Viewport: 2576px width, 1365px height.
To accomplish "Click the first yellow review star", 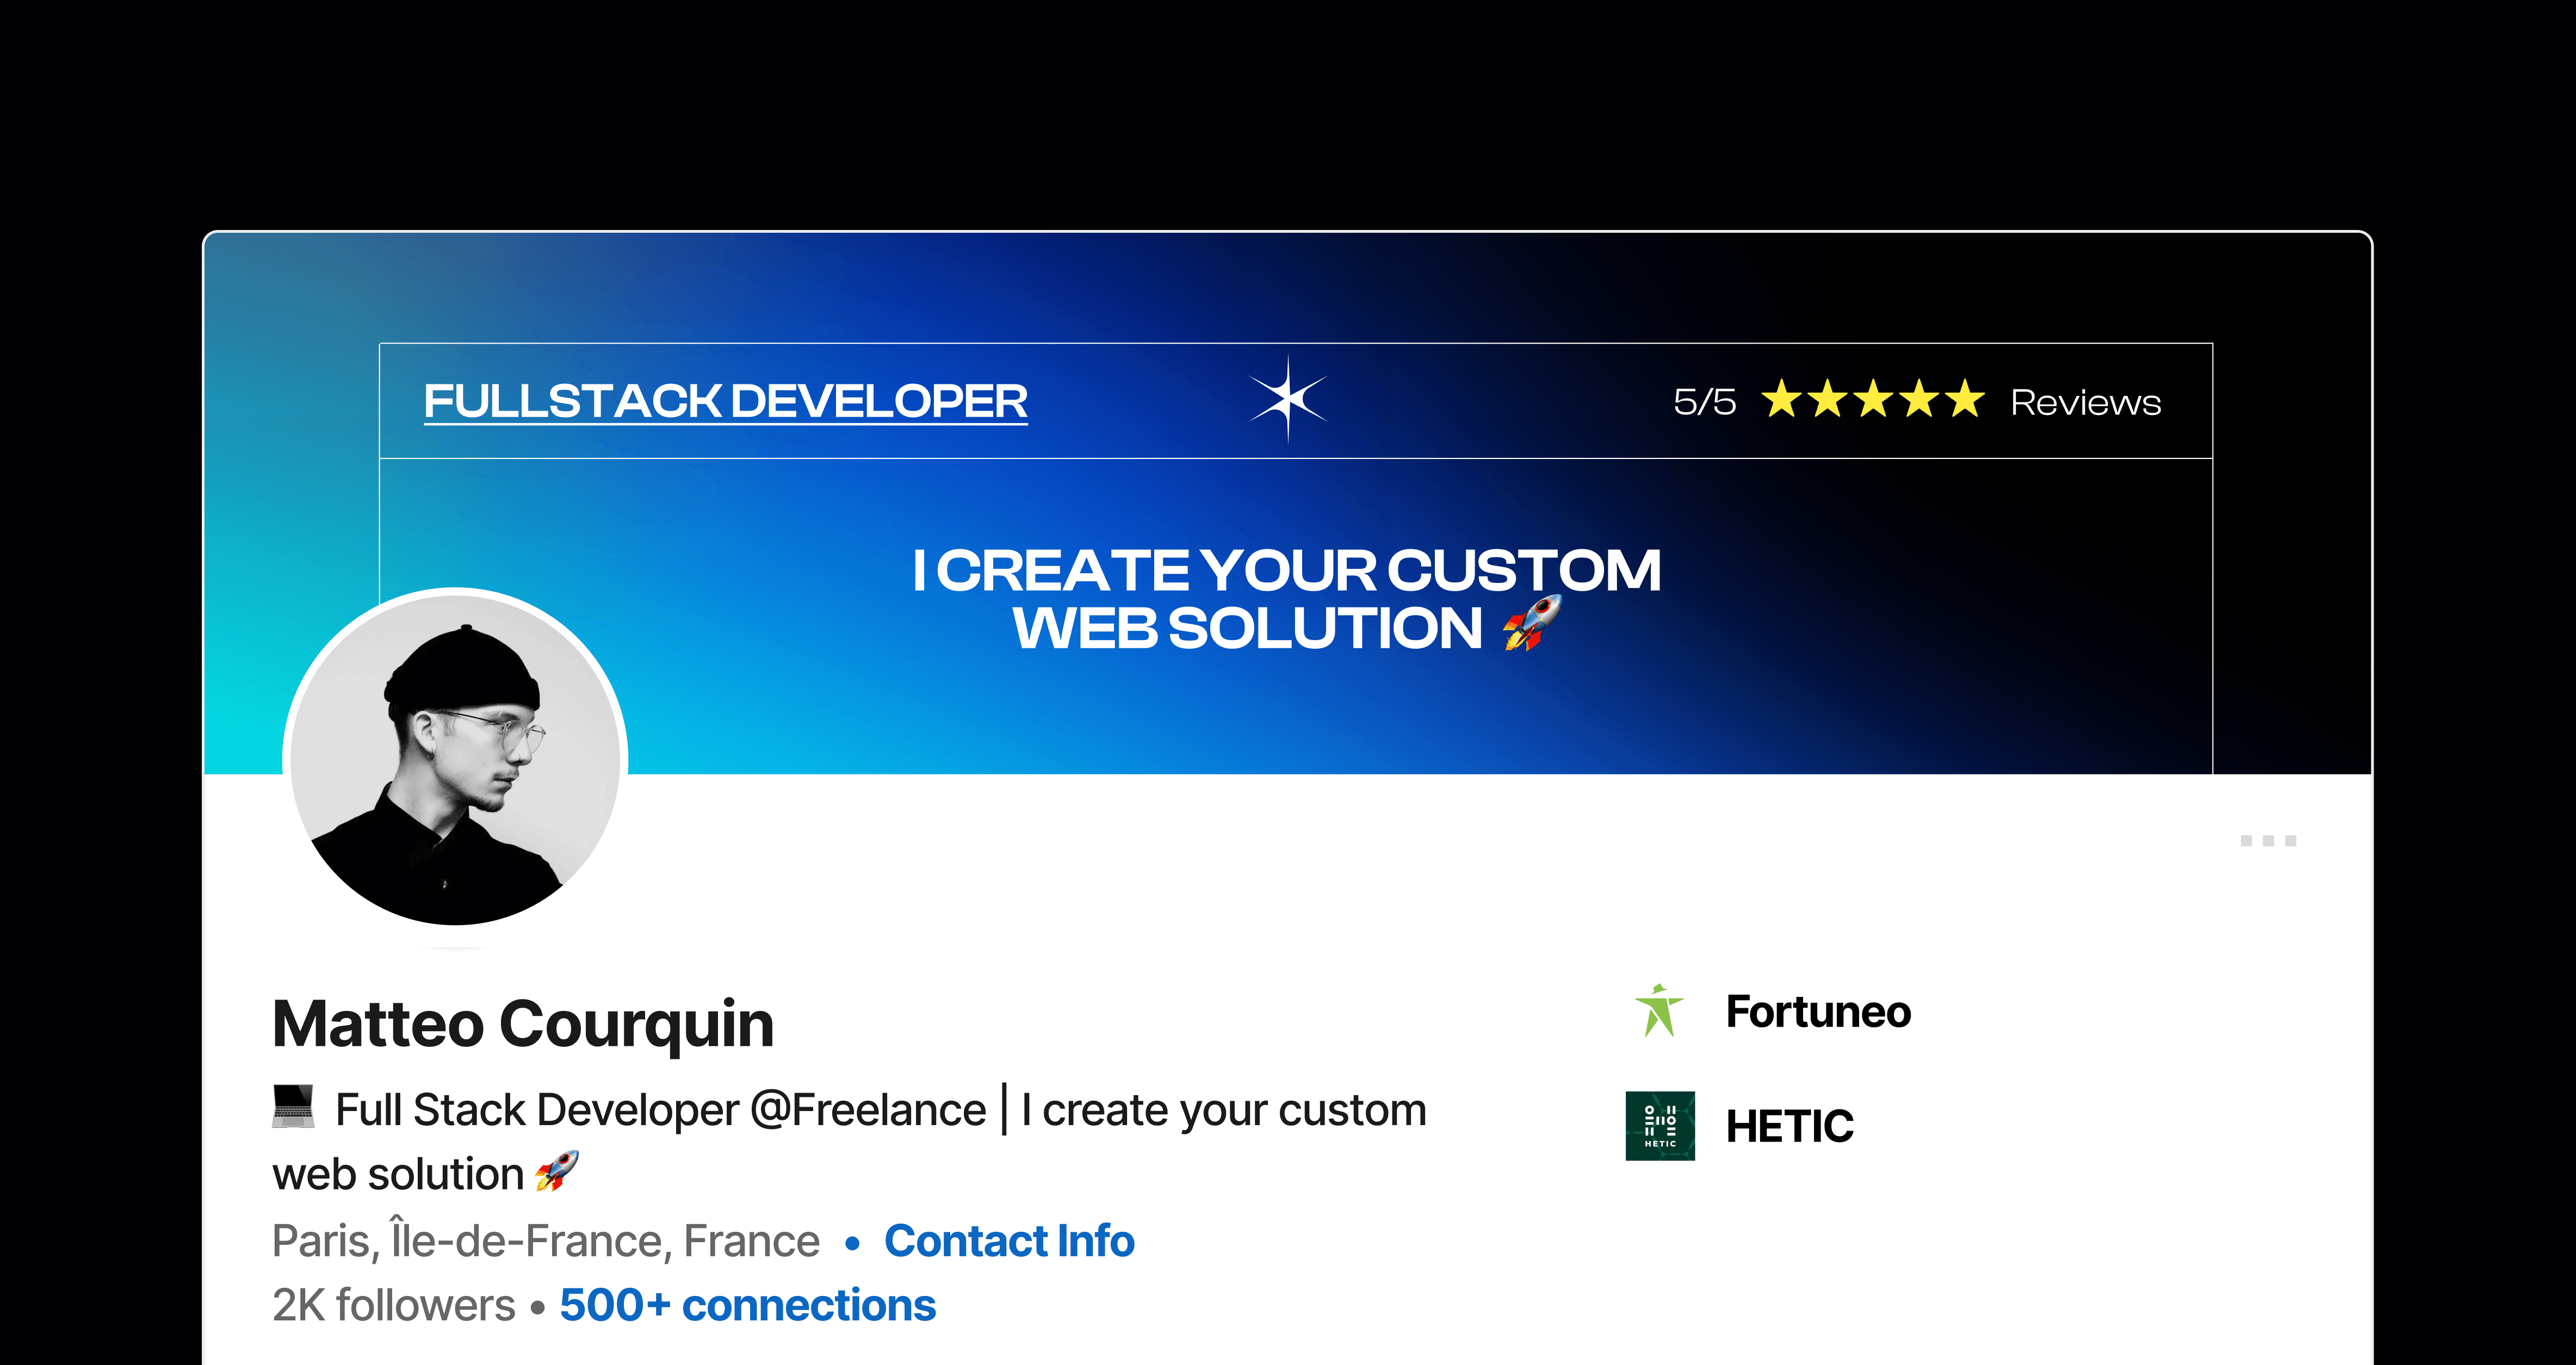I will pyautogui.click(x=1781, y=399).
